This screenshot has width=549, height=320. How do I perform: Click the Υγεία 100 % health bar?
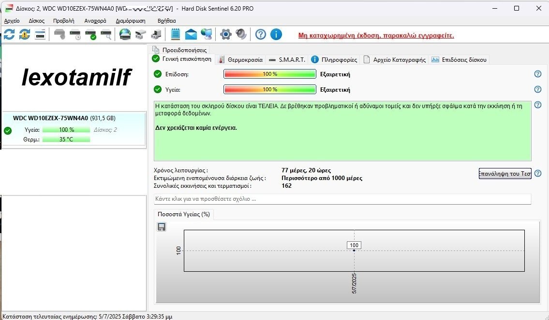[x=270, y=89]
